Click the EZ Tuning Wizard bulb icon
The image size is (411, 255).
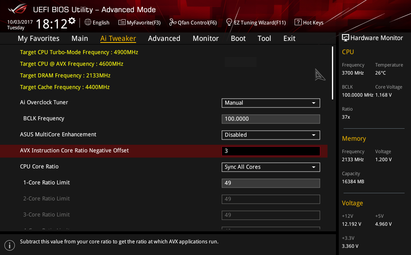pos(229,22)
